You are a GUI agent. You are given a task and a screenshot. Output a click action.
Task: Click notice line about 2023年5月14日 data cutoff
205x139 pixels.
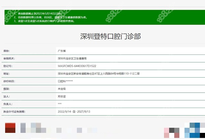pos(38,14)
